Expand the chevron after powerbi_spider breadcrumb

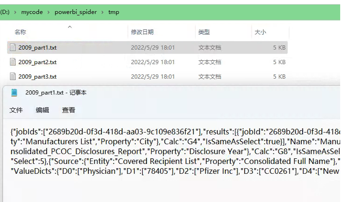point(102,12)
